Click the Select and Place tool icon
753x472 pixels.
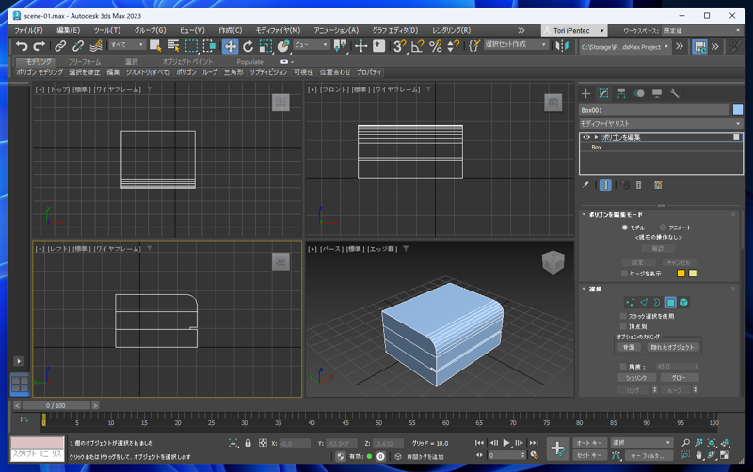(x=283, y=46)
